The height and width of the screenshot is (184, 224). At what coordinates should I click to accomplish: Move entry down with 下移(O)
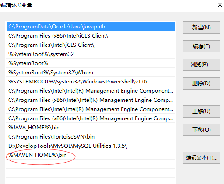click(202, 130)
